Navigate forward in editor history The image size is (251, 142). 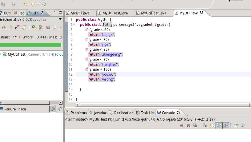coord(44,4)
